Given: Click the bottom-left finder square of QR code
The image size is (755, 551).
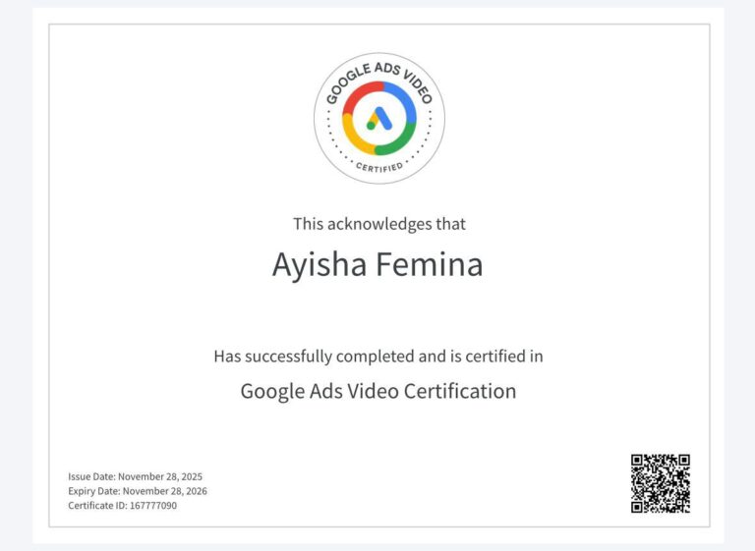Looking at the screenshot, I should (x=638, y=506).
